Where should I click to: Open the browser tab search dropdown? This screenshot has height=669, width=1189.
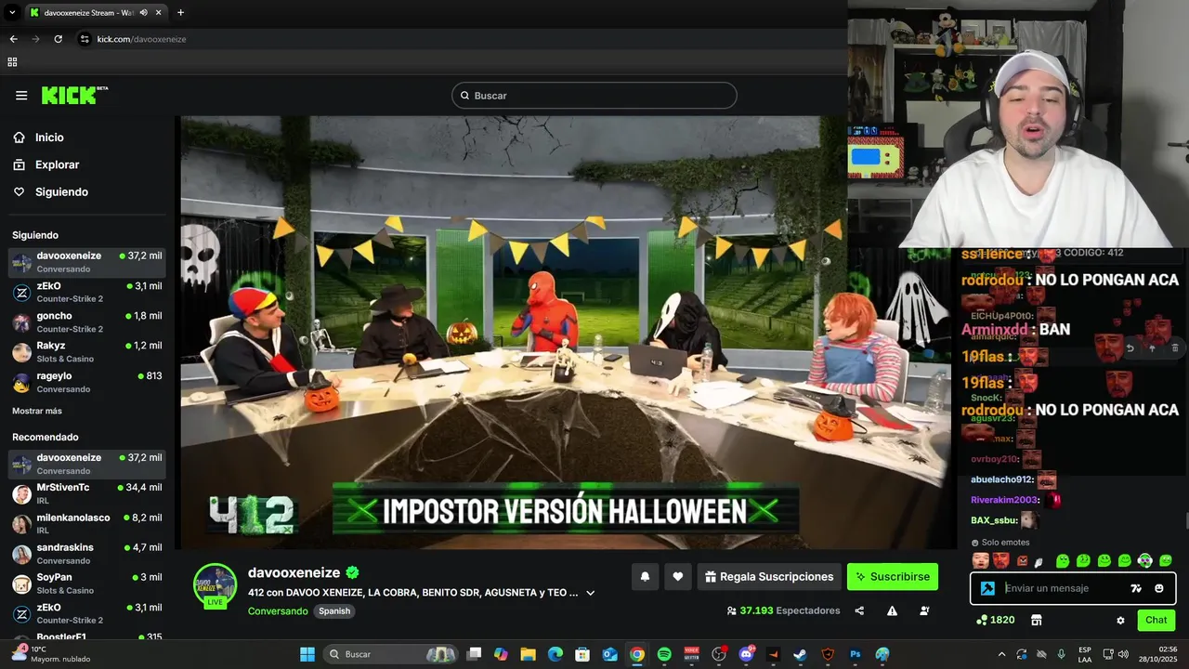pyautogui.click(x=12, y=13)
